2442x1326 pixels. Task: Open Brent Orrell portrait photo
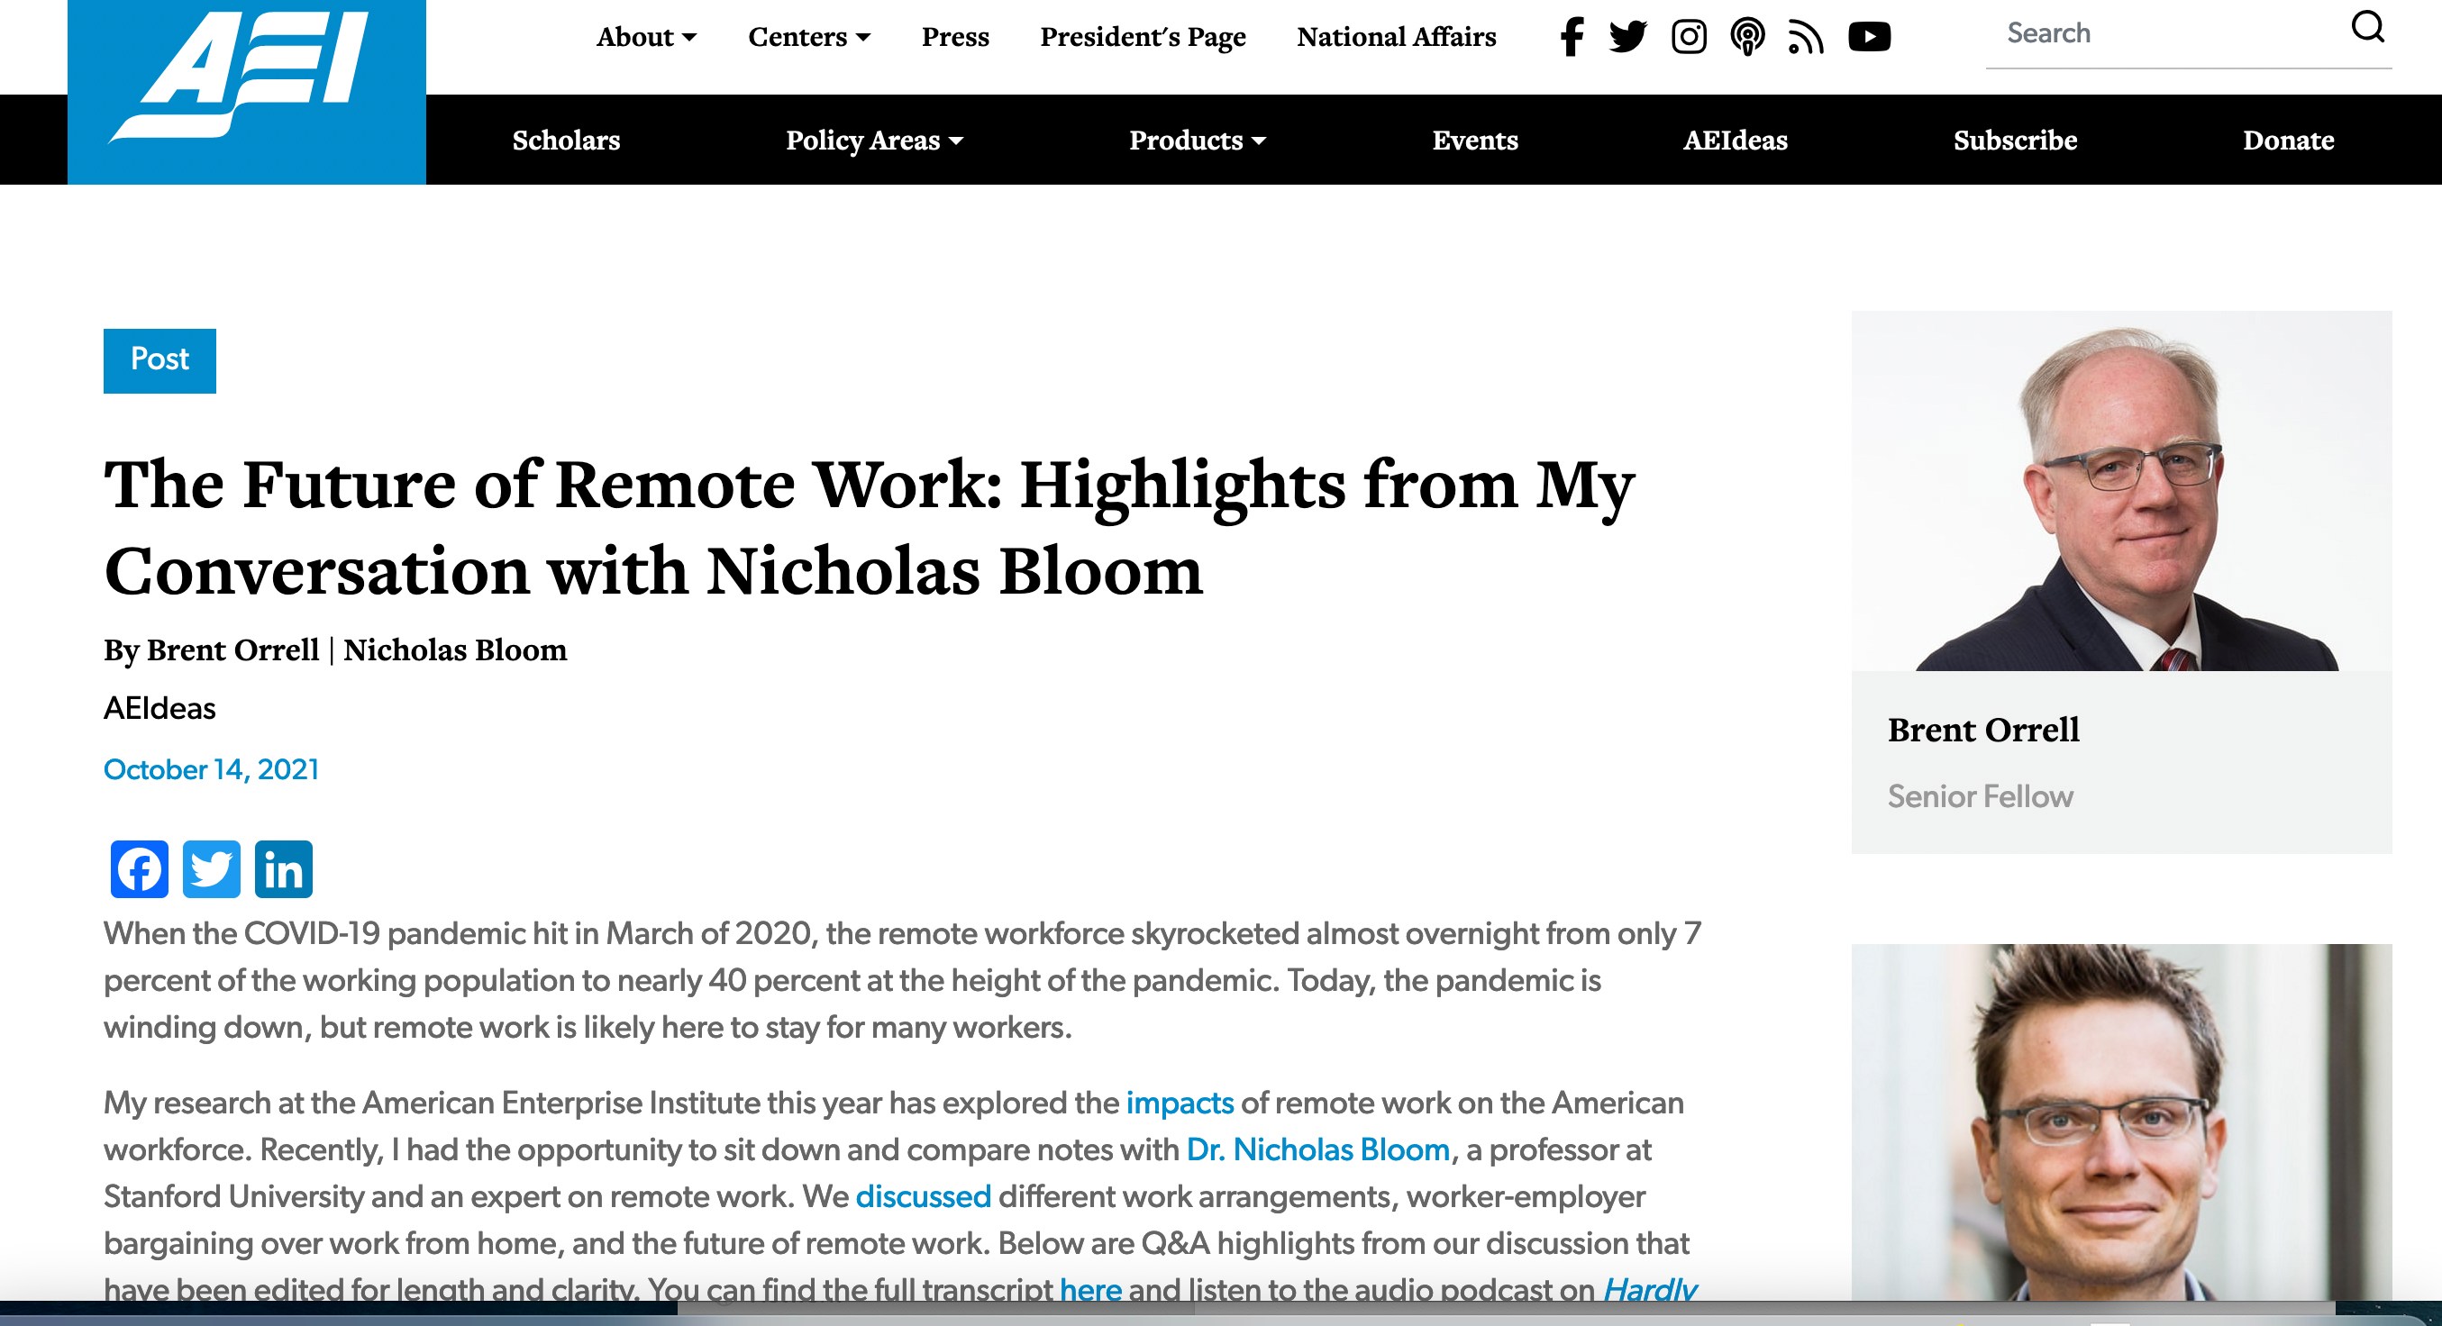pyautogui.click(x=2121, y=491)
